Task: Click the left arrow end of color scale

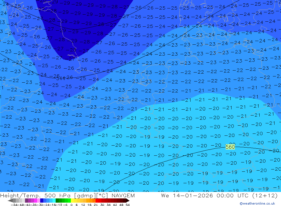Action: pyautogui.click(x=10, y=200)
